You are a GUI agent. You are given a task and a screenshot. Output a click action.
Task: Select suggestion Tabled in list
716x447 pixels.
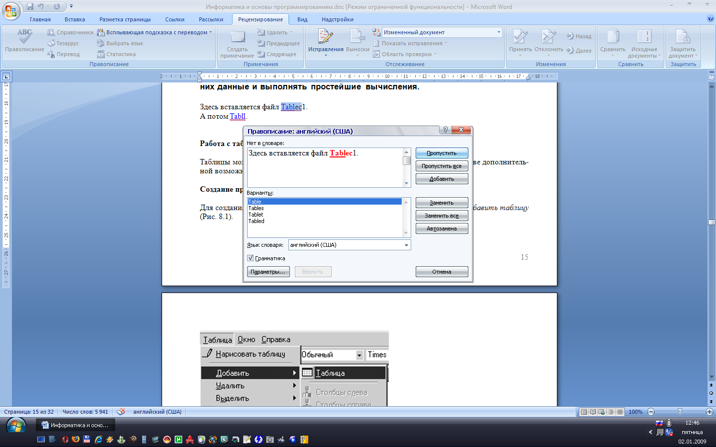[325, 221]
